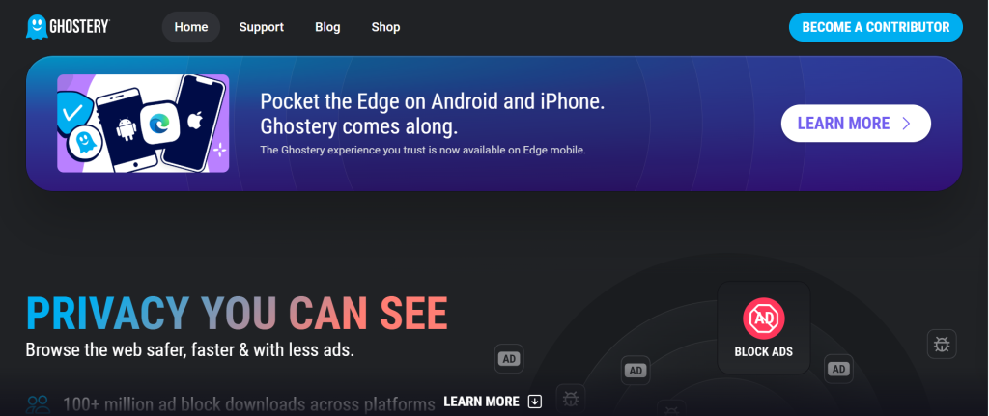Open the Home nav item
Viewport: 989px width, 416px height.
click(191, 27)
